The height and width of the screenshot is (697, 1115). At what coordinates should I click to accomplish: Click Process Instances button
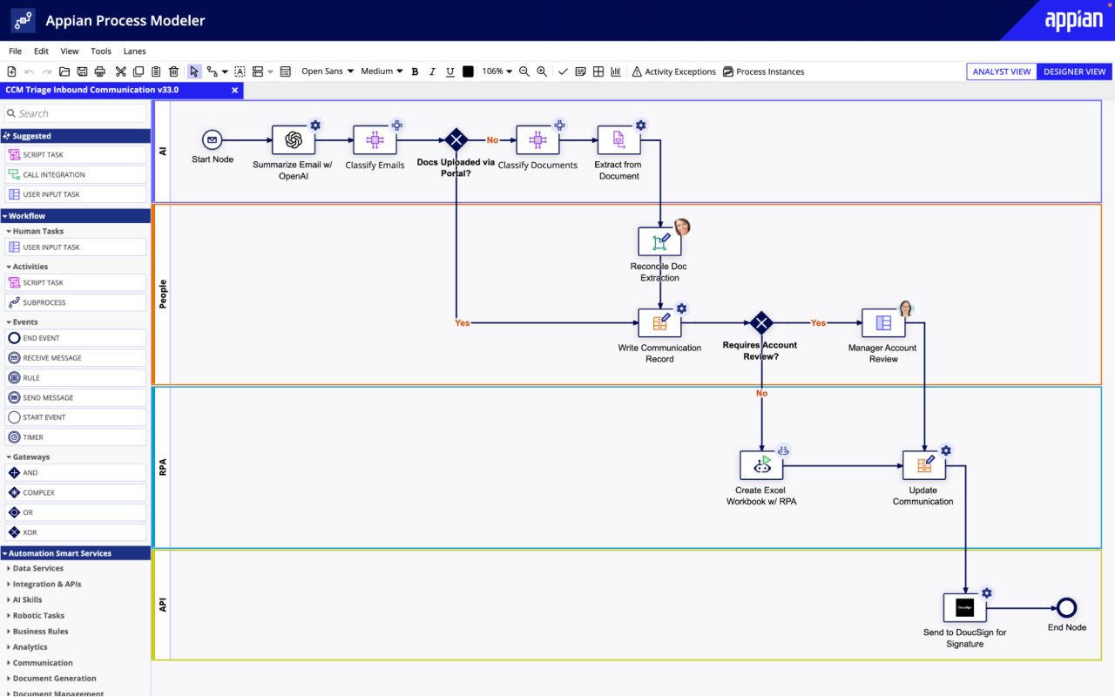click(763, 71)
